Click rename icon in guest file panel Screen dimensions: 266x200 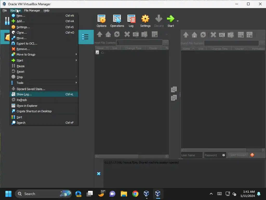coord(222,35)
